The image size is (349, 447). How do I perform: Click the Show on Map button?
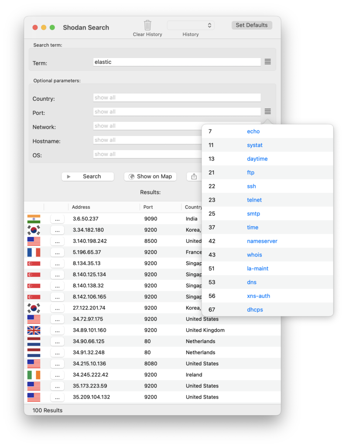pos(150,176)
